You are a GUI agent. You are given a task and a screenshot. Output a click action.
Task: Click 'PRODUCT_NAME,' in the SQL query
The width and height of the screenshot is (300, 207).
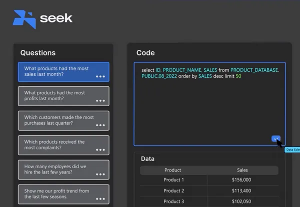(182, 70)
